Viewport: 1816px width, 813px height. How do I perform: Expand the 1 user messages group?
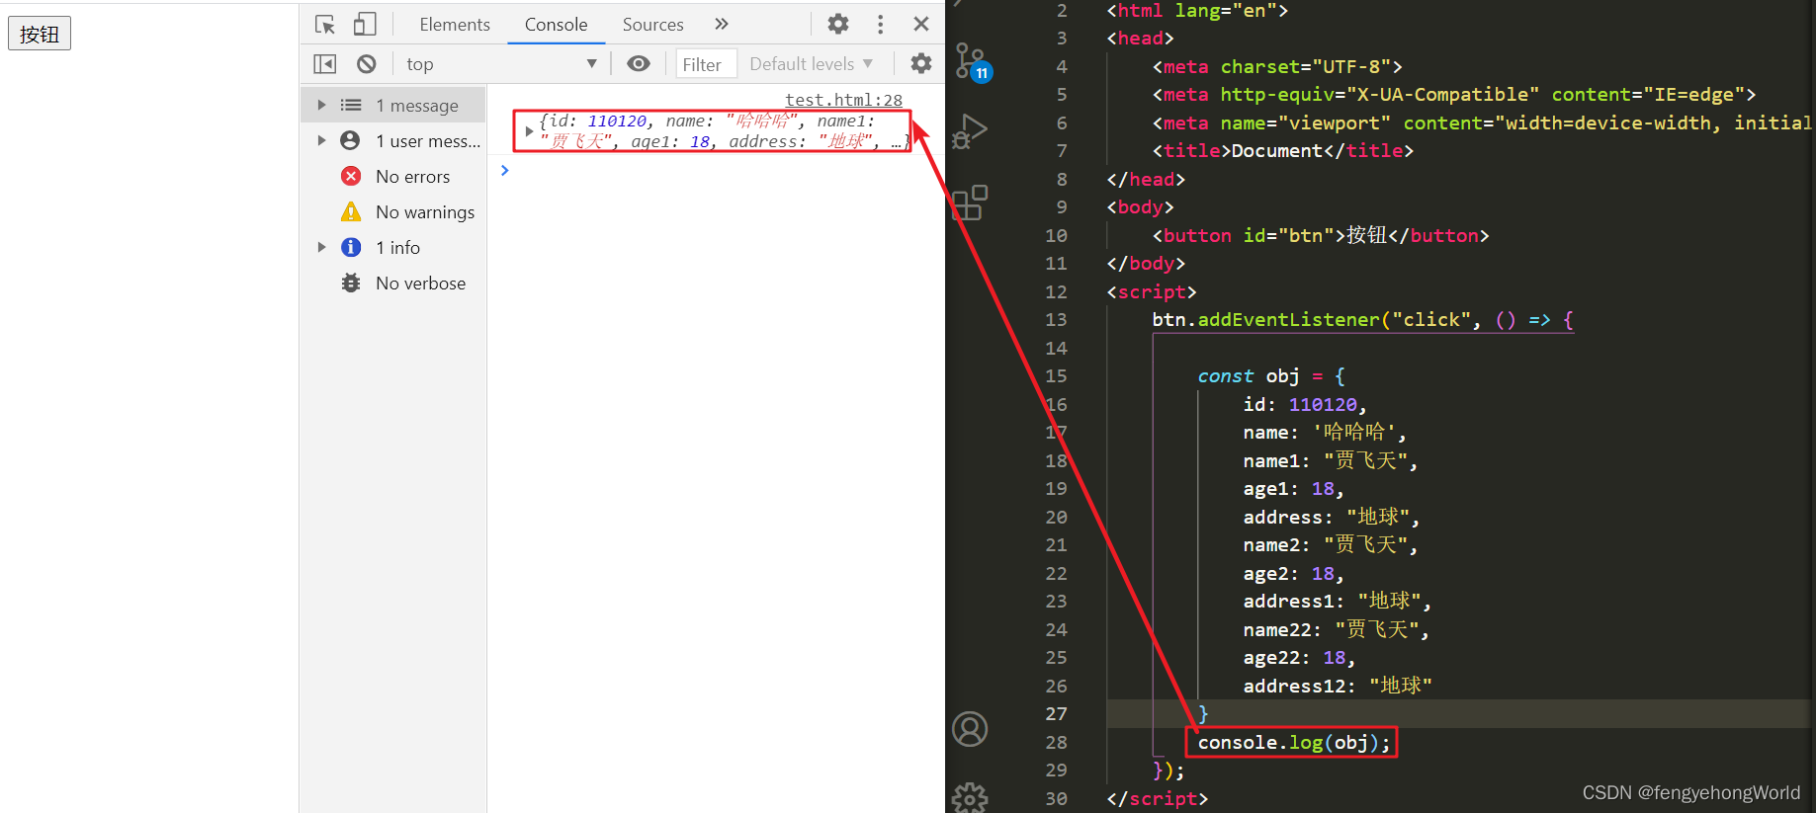(x=321, y=140)
